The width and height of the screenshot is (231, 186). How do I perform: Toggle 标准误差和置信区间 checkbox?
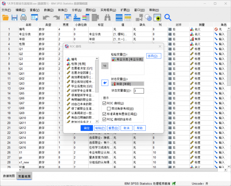(x=104, y=114)
